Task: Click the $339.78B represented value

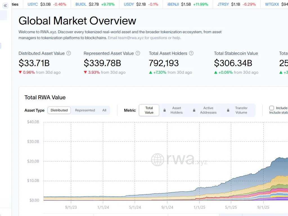Action: click(x=102, y=63)
